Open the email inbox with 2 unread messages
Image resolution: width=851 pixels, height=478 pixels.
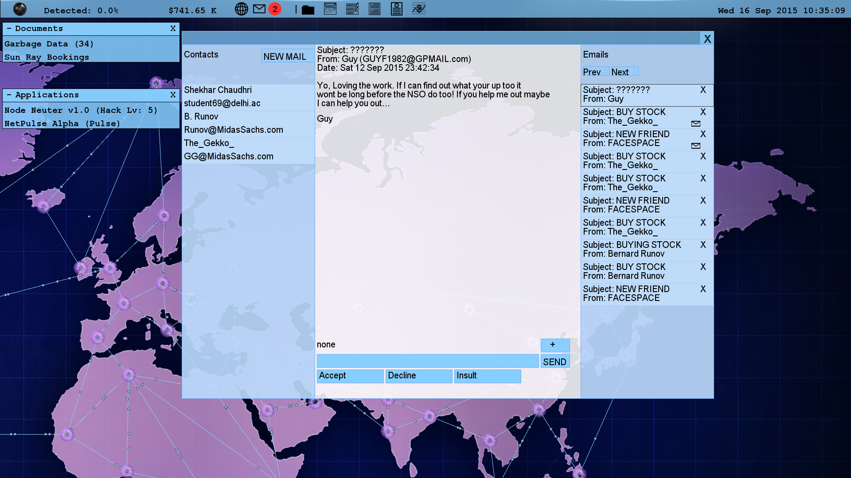click(x=259, y=8)
